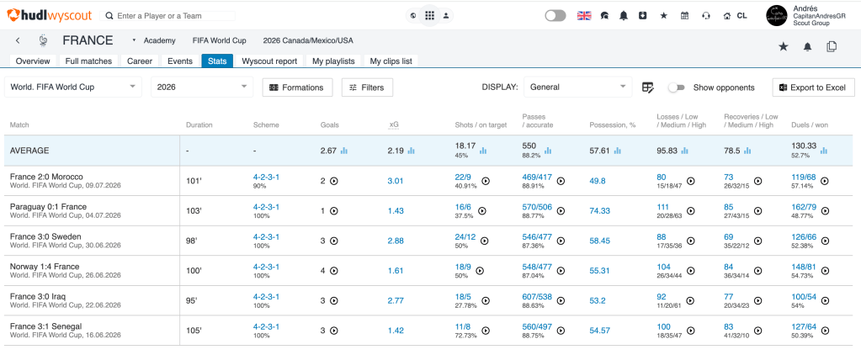
Task: Favorite France with the star icon
Action: 783,46
